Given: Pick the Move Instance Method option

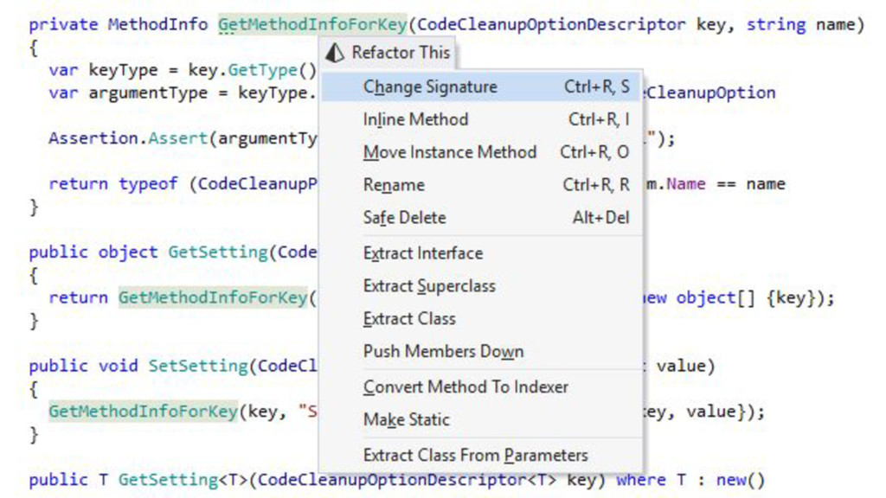Looking at the screenshot, I should click(x=480, y=152).
